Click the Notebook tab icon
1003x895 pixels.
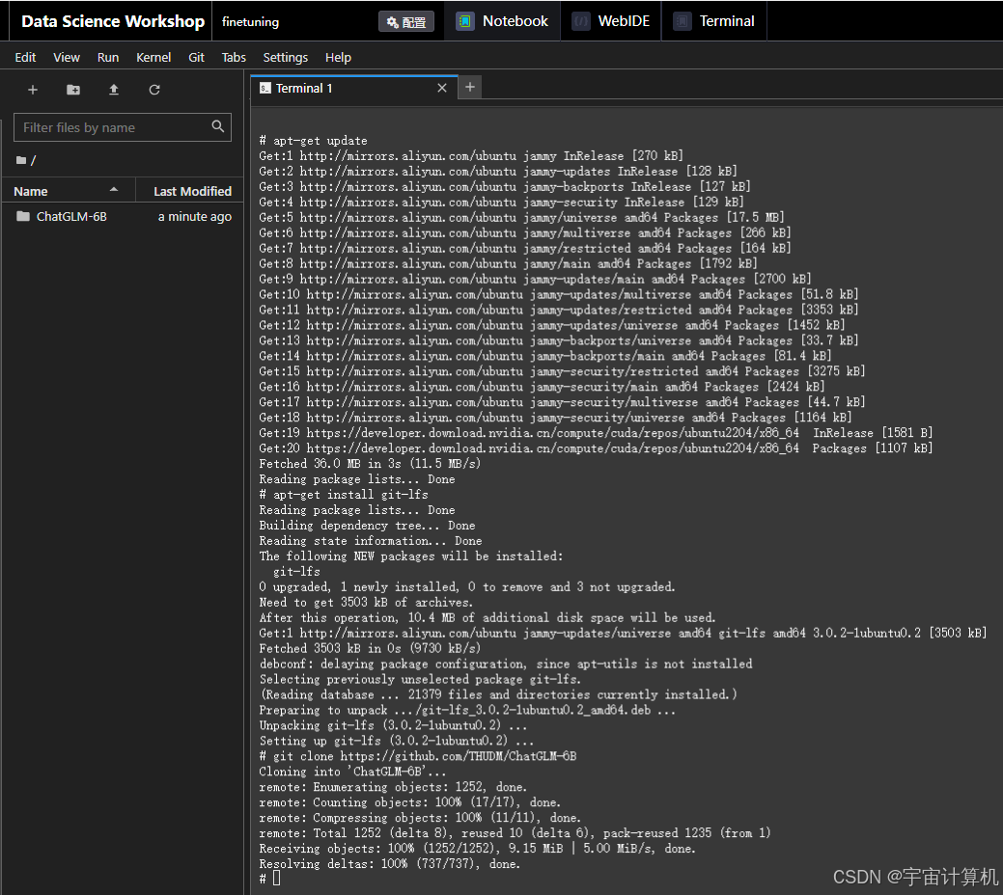[465, 21]
